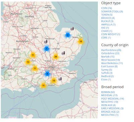Filter period by BRONZE AGE (2)
Viewport: 134px width, 122px height.
[x=110, y=112]
